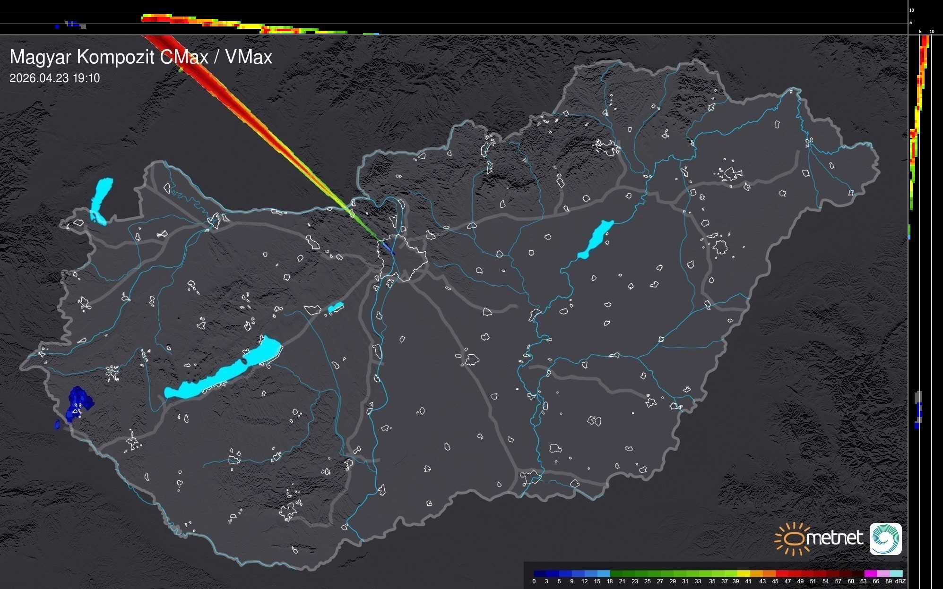Screen dimensions: 943x589
Task: Click the 'Magyar Kompozit CMax / VMax' title
Action: [x=141, y=57]
